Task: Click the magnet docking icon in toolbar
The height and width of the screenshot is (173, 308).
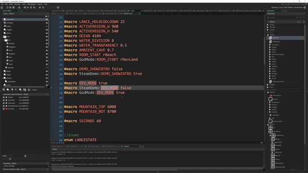Action: click(x=58, y=8)
